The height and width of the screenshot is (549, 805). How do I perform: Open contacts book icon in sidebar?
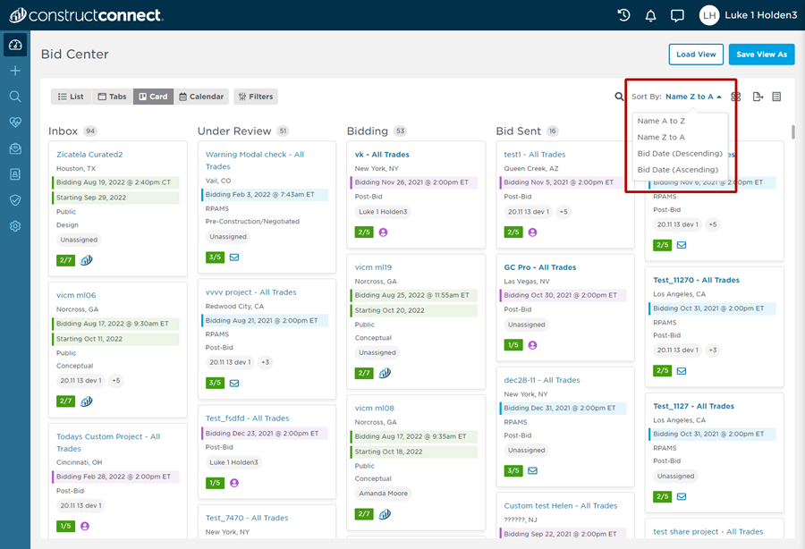click(x=15, y=174)
